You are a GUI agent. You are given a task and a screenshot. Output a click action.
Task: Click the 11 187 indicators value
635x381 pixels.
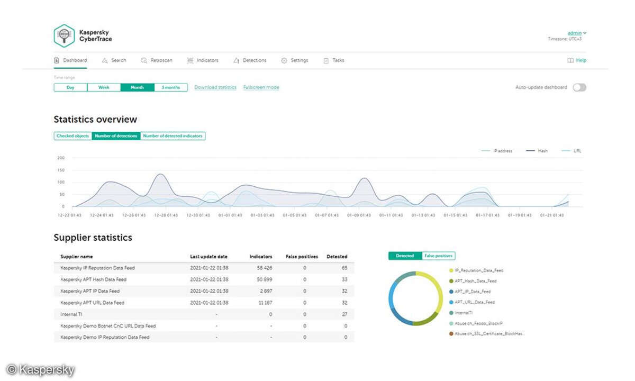click(x=265, y=303)
